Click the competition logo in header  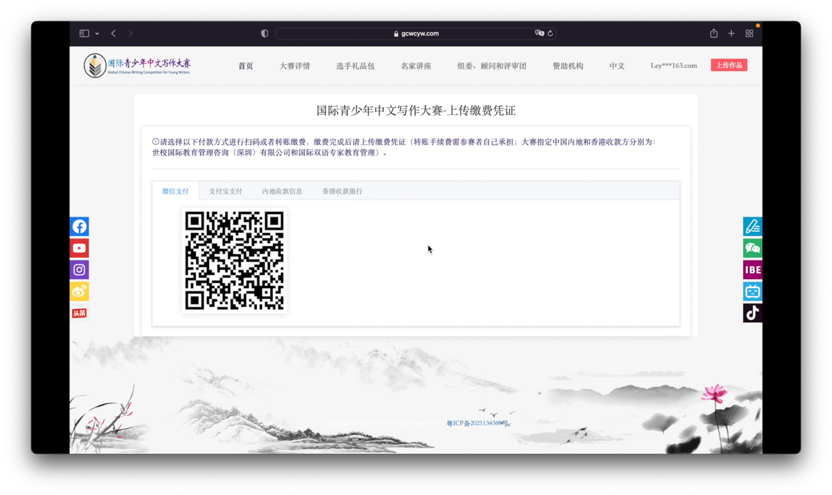[138, 66]
